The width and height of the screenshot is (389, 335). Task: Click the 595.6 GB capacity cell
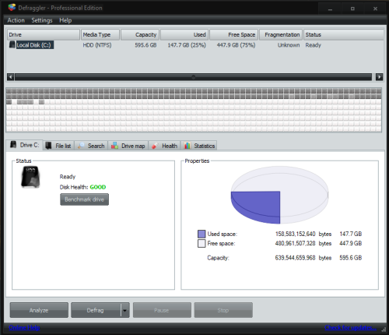[145, 45]
